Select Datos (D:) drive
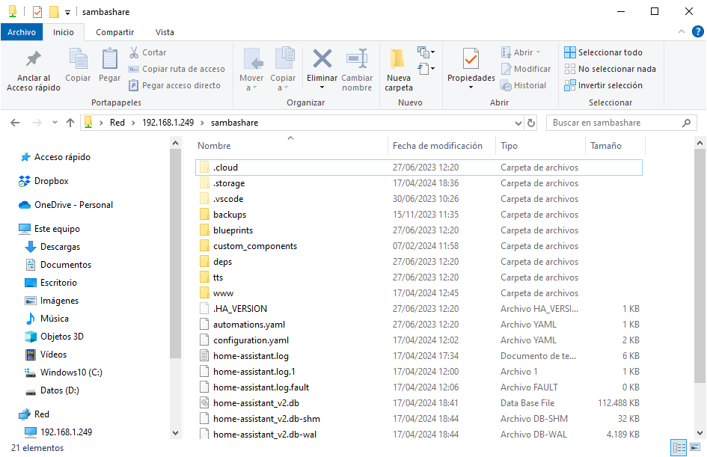The height and width of the screenshot is (457, 707). pyautogui.click(x=52, y=390)
